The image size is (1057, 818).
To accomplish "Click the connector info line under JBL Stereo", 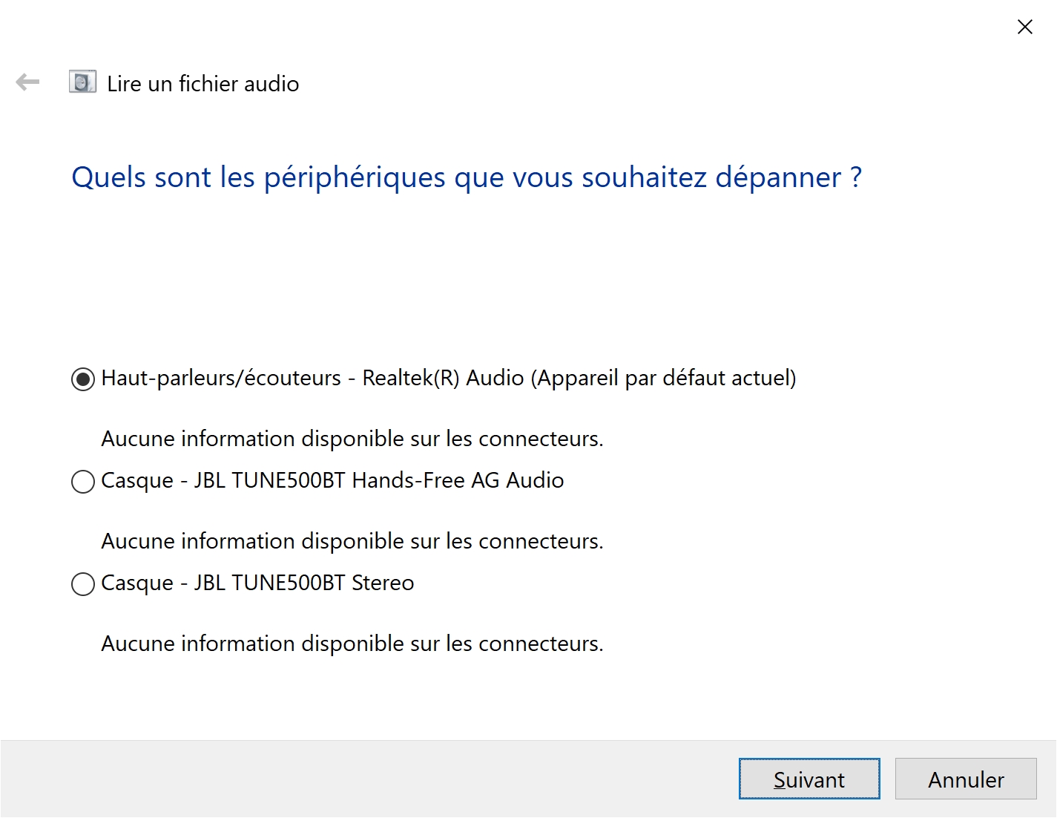I will pyautogui.click(x=352, y=644).
